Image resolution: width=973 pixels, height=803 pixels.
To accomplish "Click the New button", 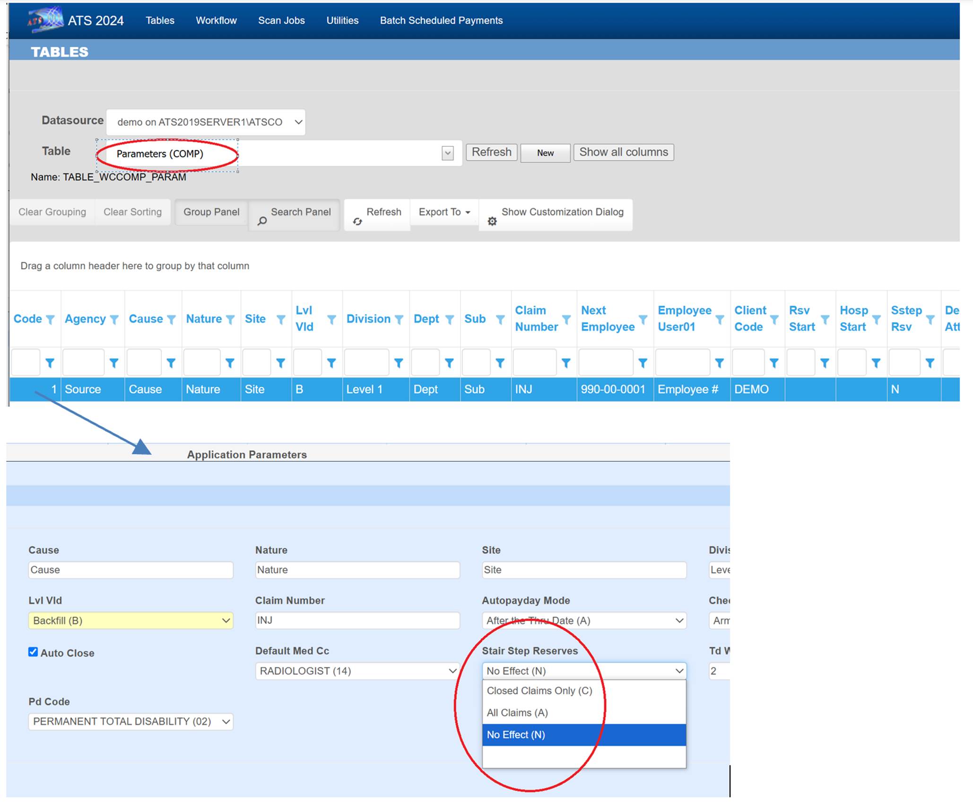I will [545, 153].
